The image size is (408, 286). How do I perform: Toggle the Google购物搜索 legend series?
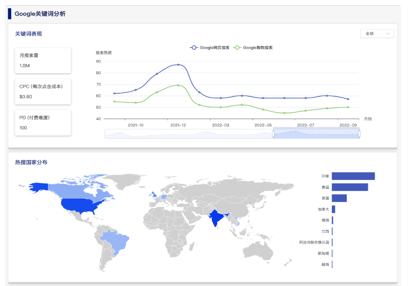point(253,48)
